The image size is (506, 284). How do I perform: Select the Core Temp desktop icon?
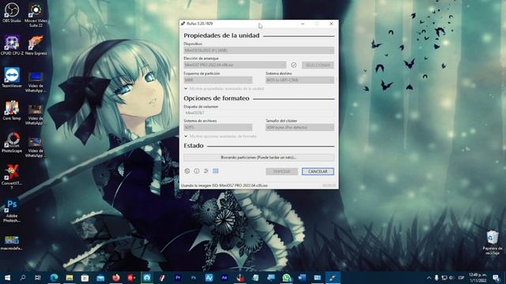click(x=12, y=110)
